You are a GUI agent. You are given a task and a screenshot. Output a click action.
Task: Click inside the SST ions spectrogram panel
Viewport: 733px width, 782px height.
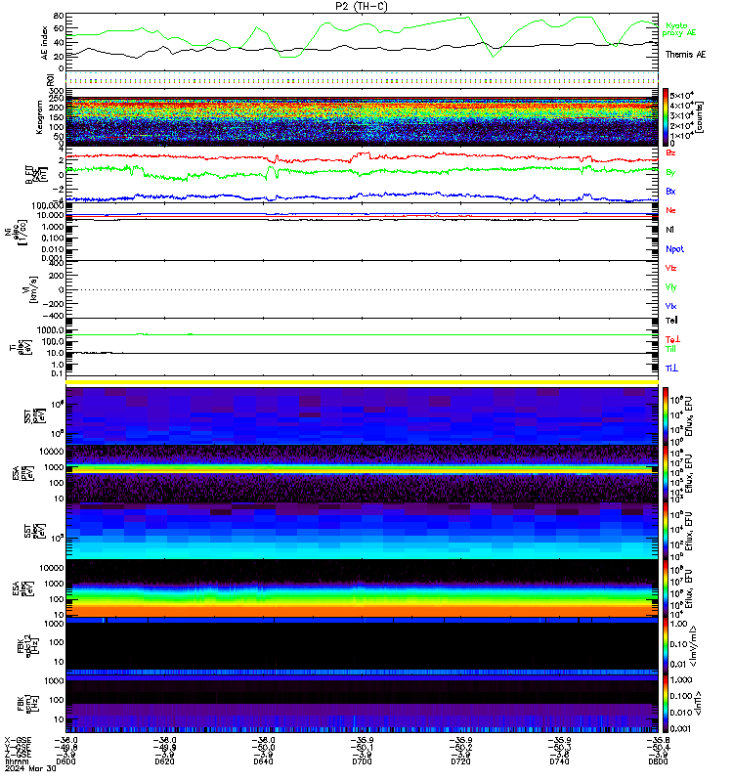[362, 416]
